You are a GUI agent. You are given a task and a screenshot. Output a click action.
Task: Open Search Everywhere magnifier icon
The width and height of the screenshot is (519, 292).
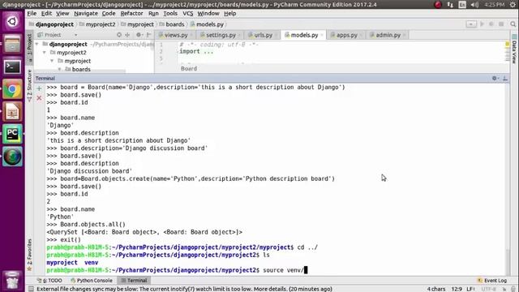(x=513, y=24)
